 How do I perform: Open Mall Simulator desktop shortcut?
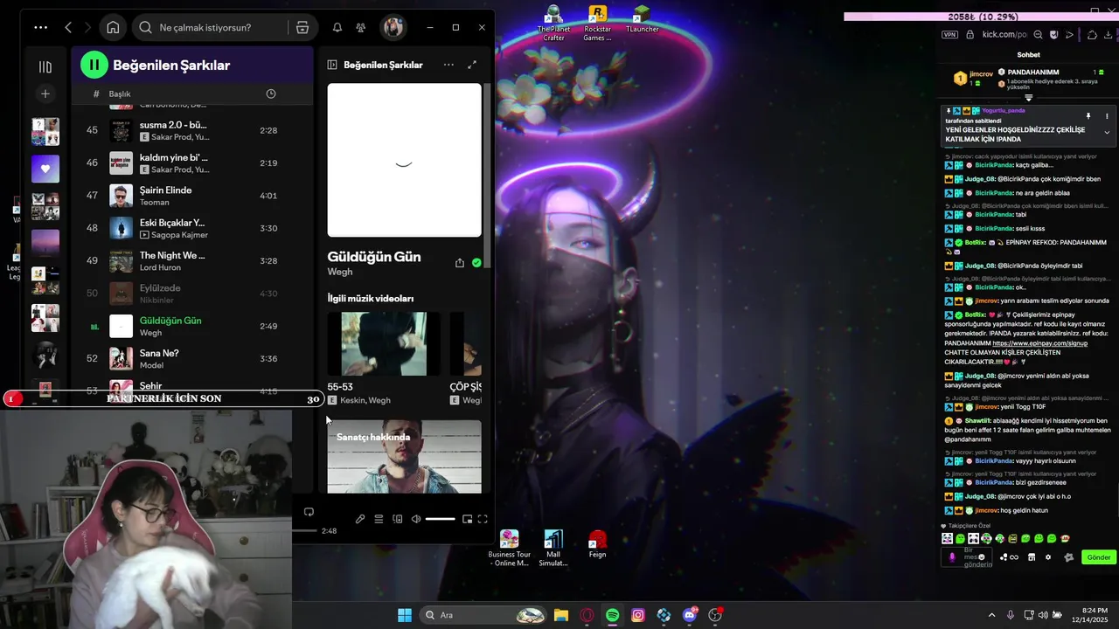click(x=553, y=548)
